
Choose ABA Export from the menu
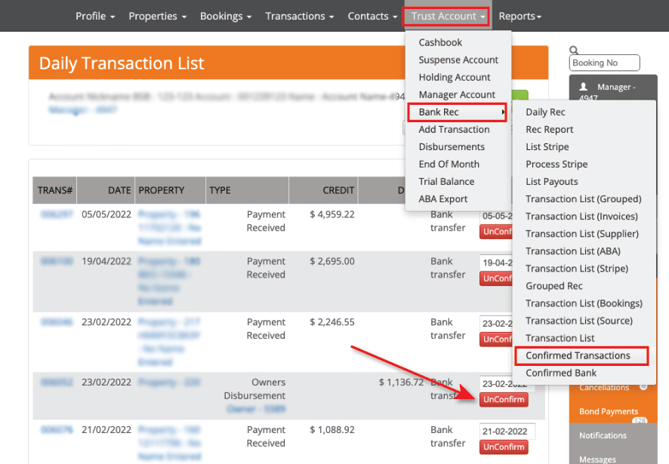[x=443, y=199]
